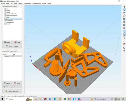
Task: Activate the rotate models tool
Action: pos(124,16)
